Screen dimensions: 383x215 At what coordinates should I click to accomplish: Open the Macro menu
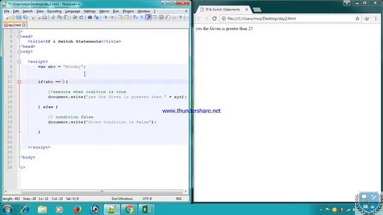coord(104,11)
